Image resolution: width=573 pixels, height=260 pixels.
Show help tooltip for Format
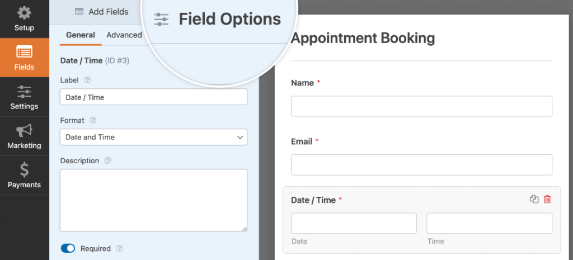coord(93,120)
